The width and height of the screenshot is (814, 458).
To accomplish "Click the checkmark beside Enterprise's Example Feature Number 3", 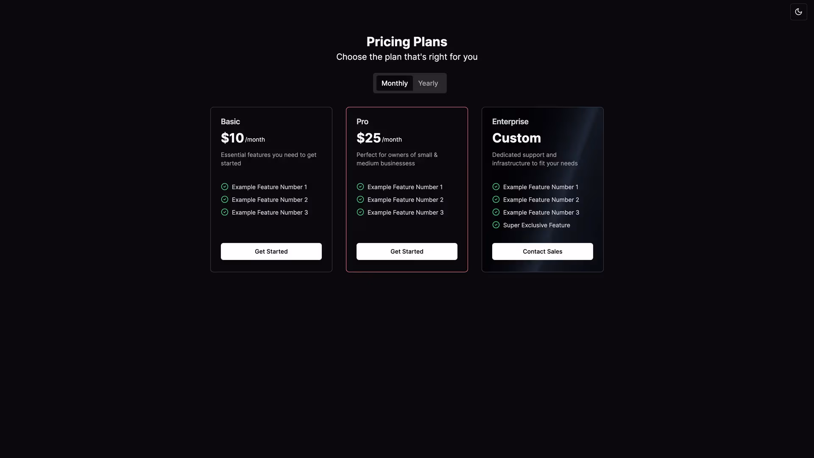I will click(x=496, y=212).
